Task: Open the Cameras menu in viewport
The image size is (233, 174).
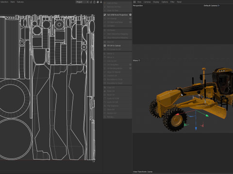Action: pos(147,2)
